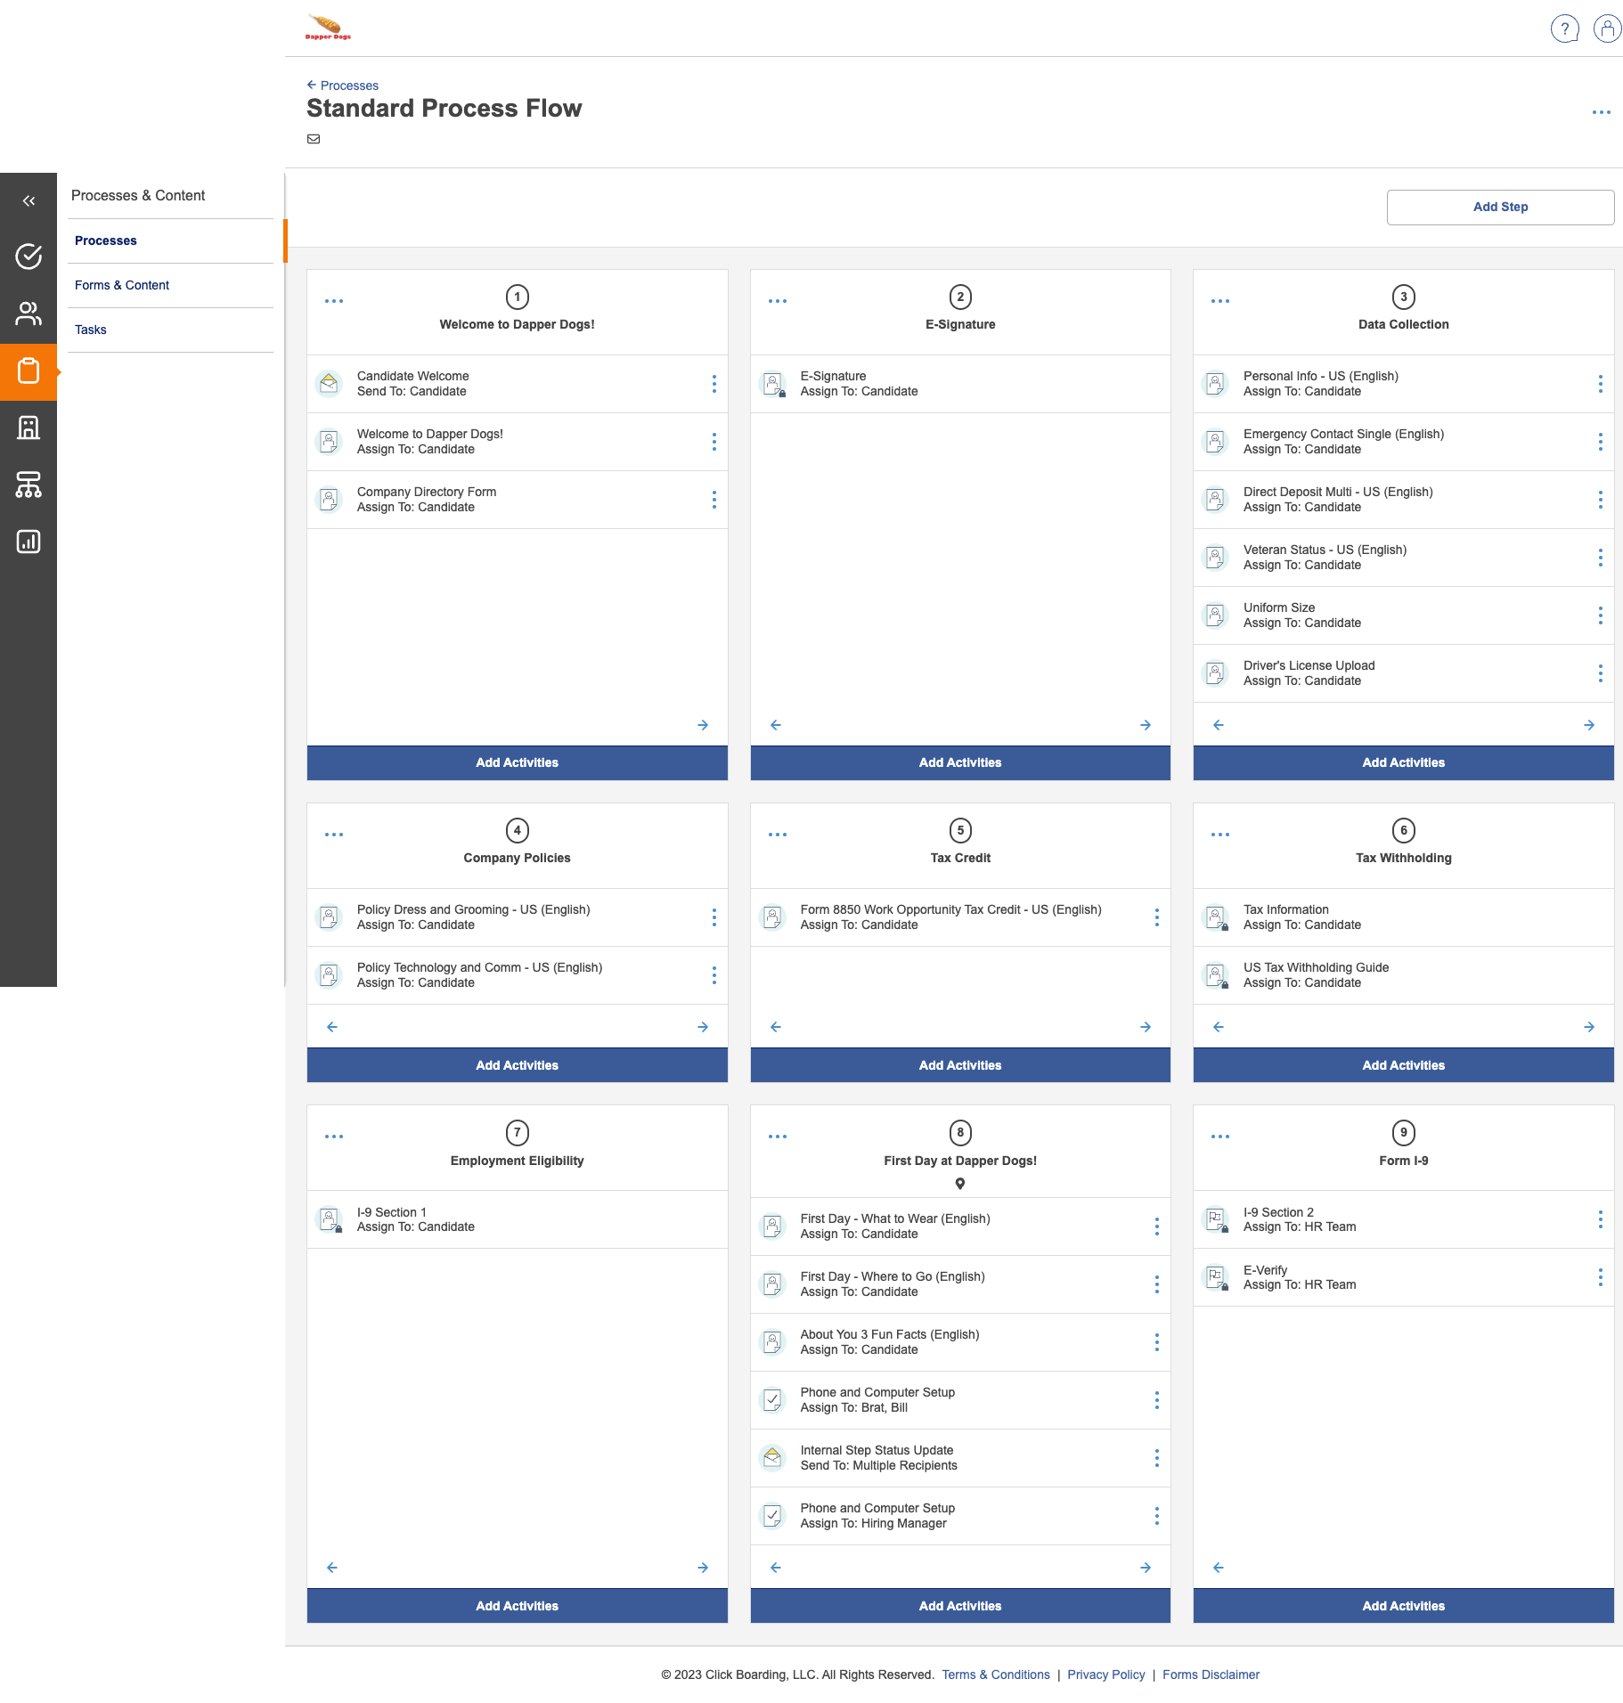Screen dimensions: 1623x1703
Task: Open the checkmark tasks icon in sidebar
Action: 29,257
